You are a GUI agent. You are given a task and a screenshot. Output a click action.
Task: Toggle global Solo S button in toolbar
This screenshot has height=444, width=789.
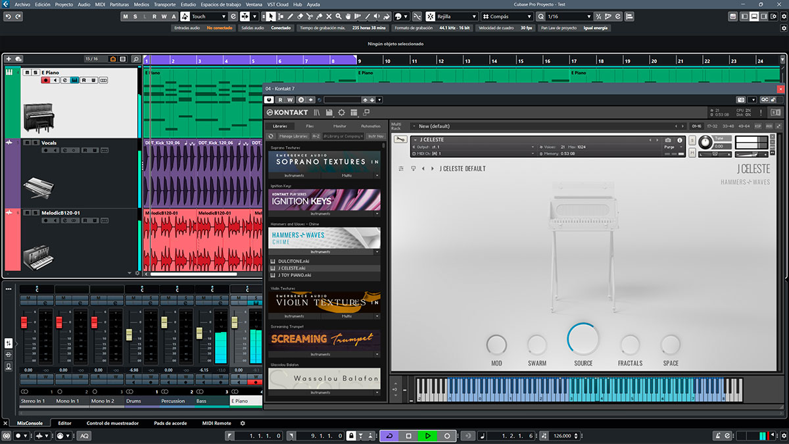point(135,16)
